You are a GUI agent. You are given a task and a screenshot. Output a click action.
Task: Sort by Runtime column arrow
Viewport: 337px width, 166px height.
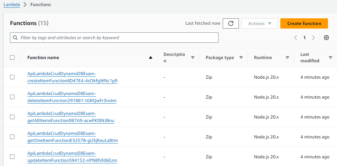tap(287, 58)
